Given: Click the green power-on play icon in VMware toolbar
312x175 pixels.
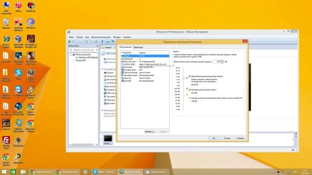Looking at the screenshot, I should tap(70, 41).
